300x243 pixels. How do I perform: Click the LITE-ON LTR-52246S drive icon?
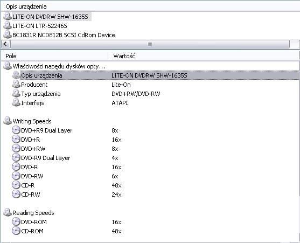point(8,26)
